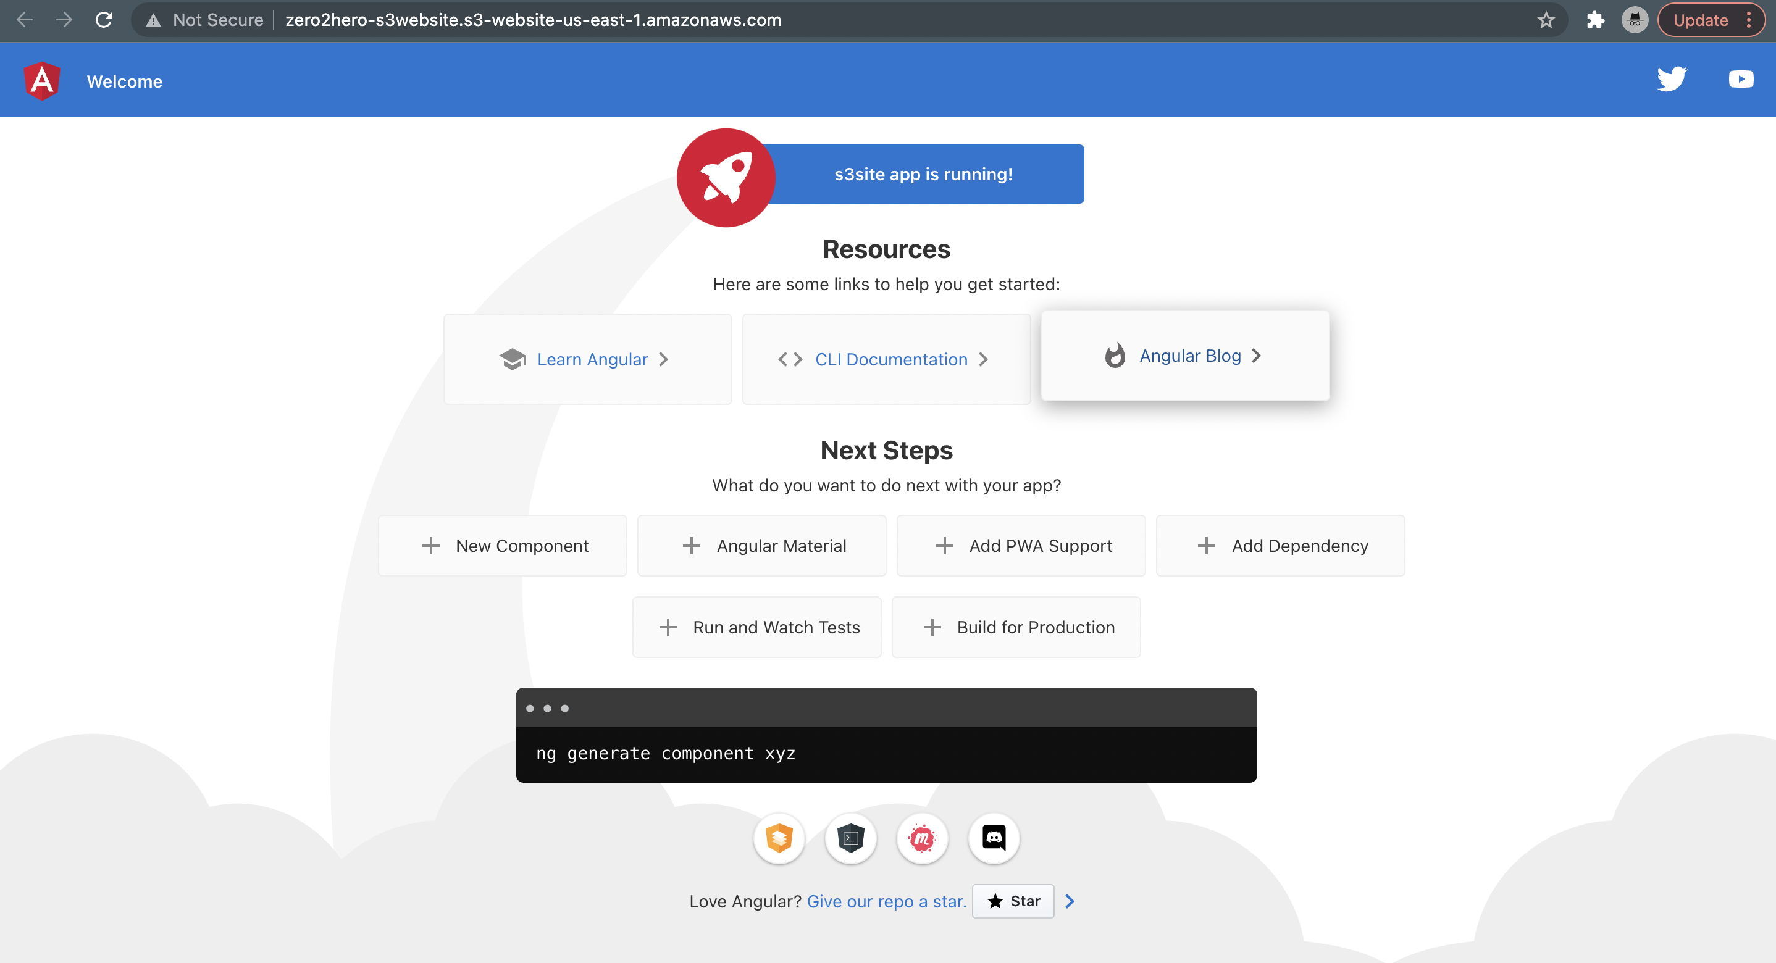
Task: Bookmark this page with the star icon
Action: [1546, 20]
